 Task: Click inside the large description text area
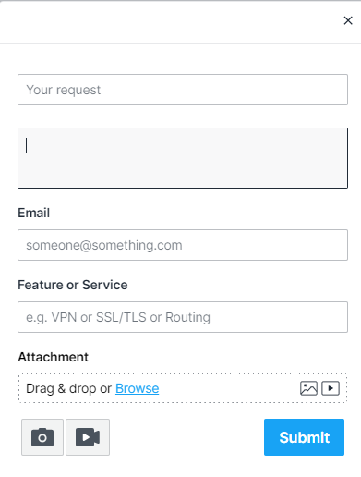(183, 158)
